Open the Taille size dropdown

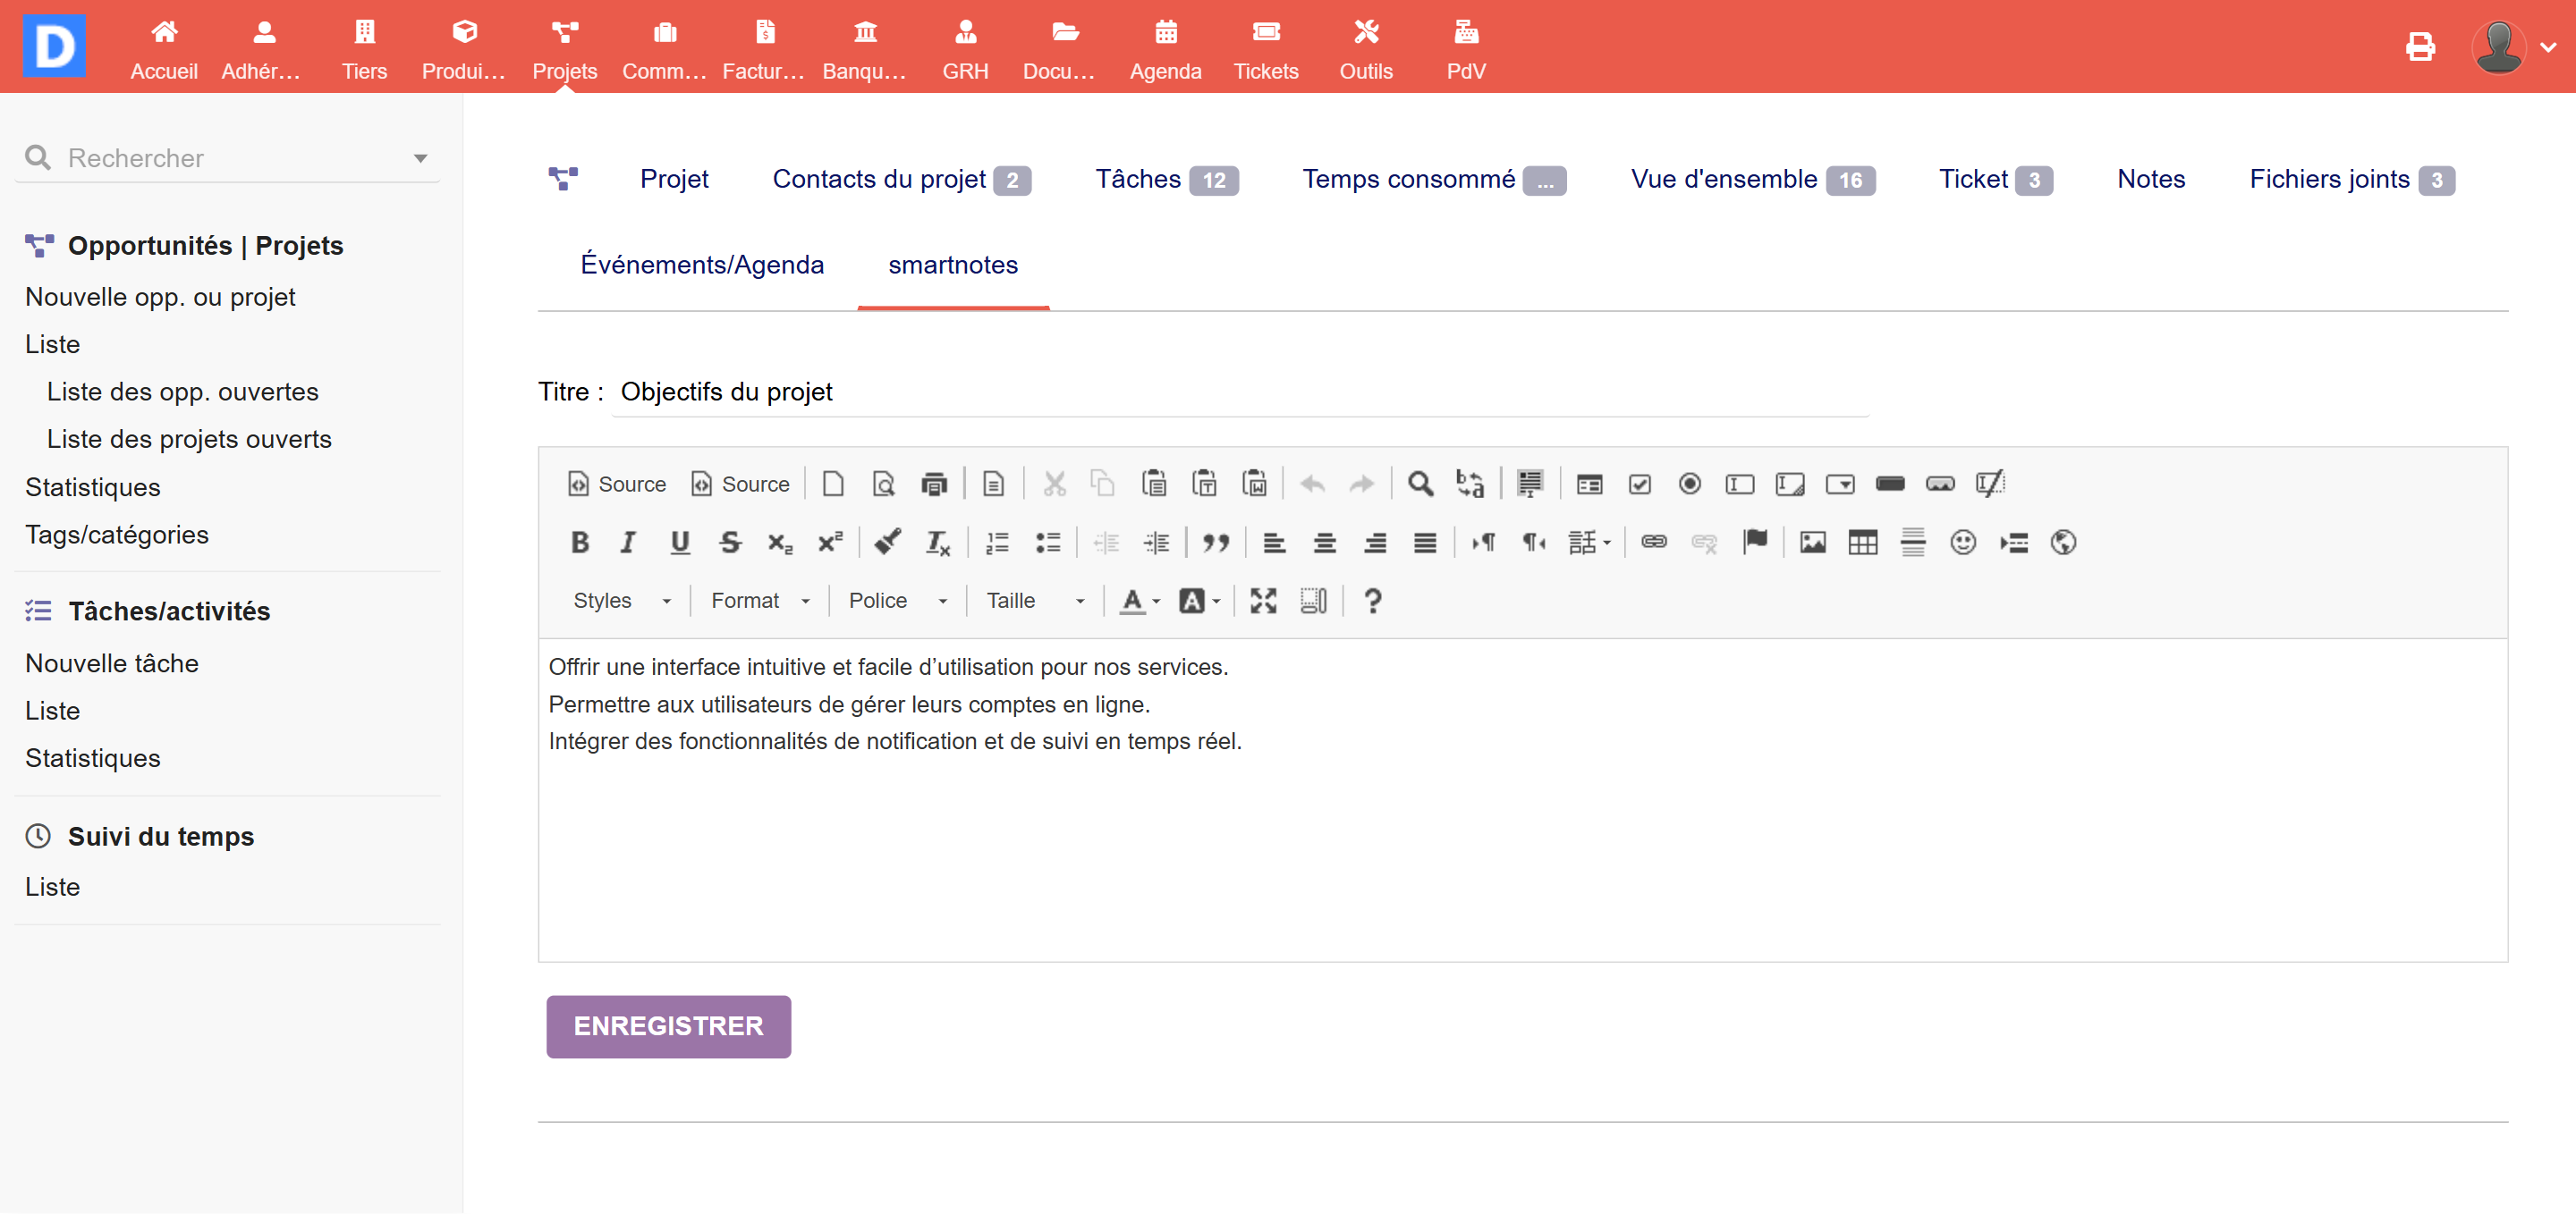pos(1035,601)
